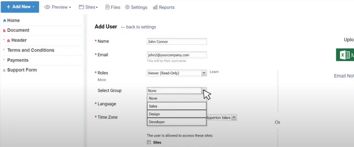Choose Sales from the group list
This screenshot has width=354, height=147.
tap(177, 106)
